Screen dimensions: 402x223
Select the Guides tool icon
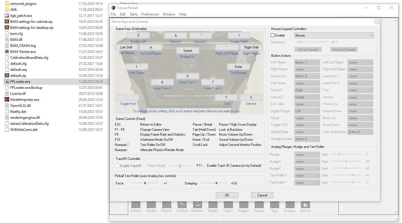(x=151, y=204)
